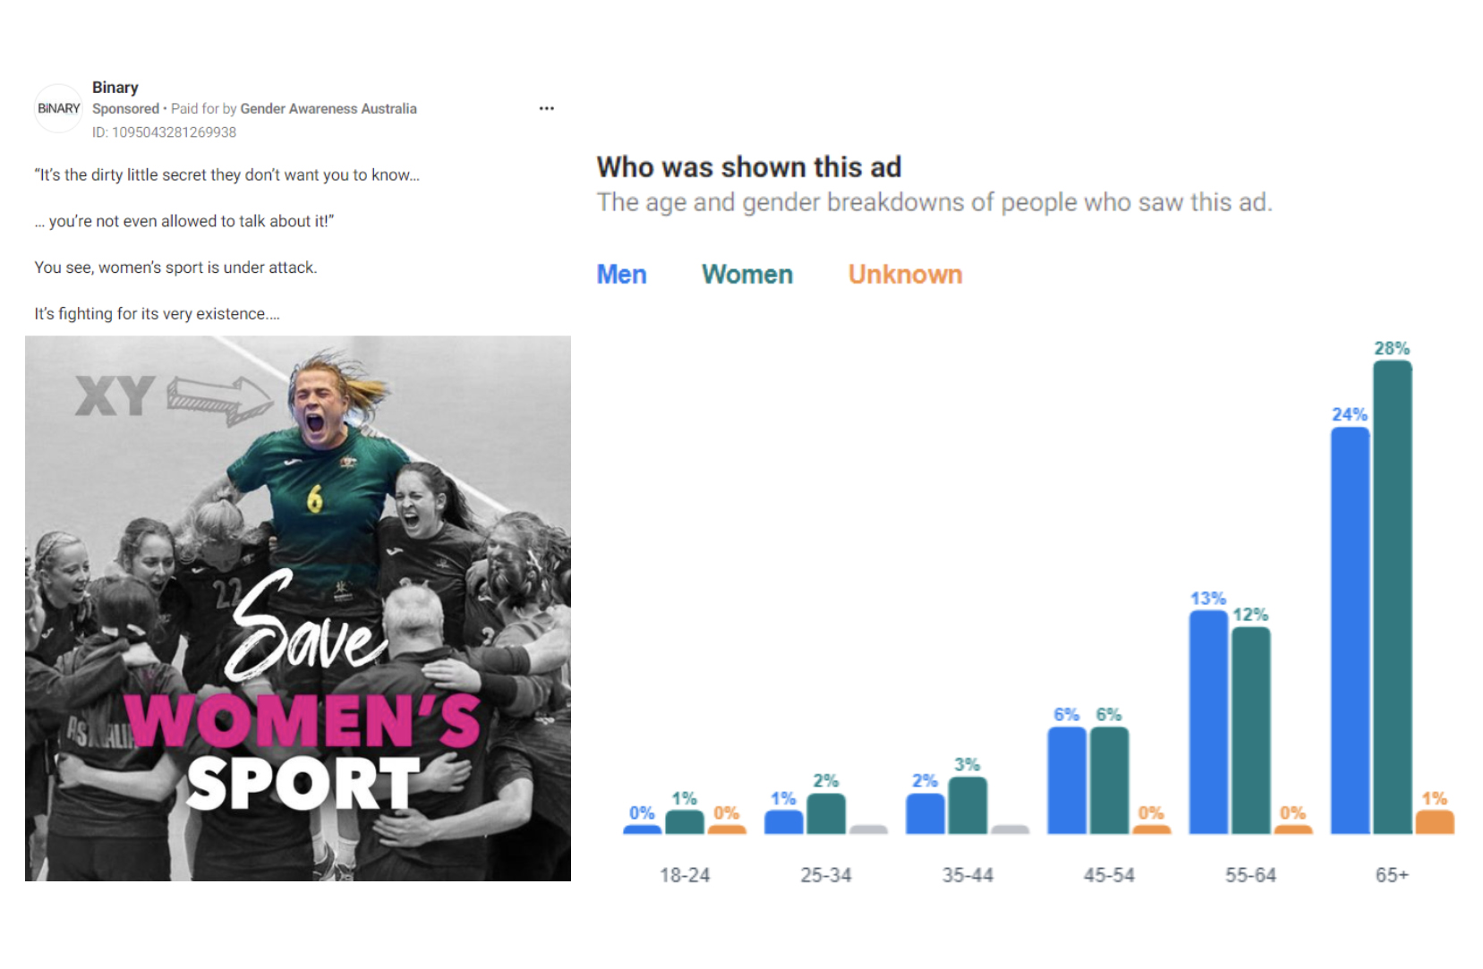
Task: Click the 35-44 women 3% bar
Action: (967, 805)
